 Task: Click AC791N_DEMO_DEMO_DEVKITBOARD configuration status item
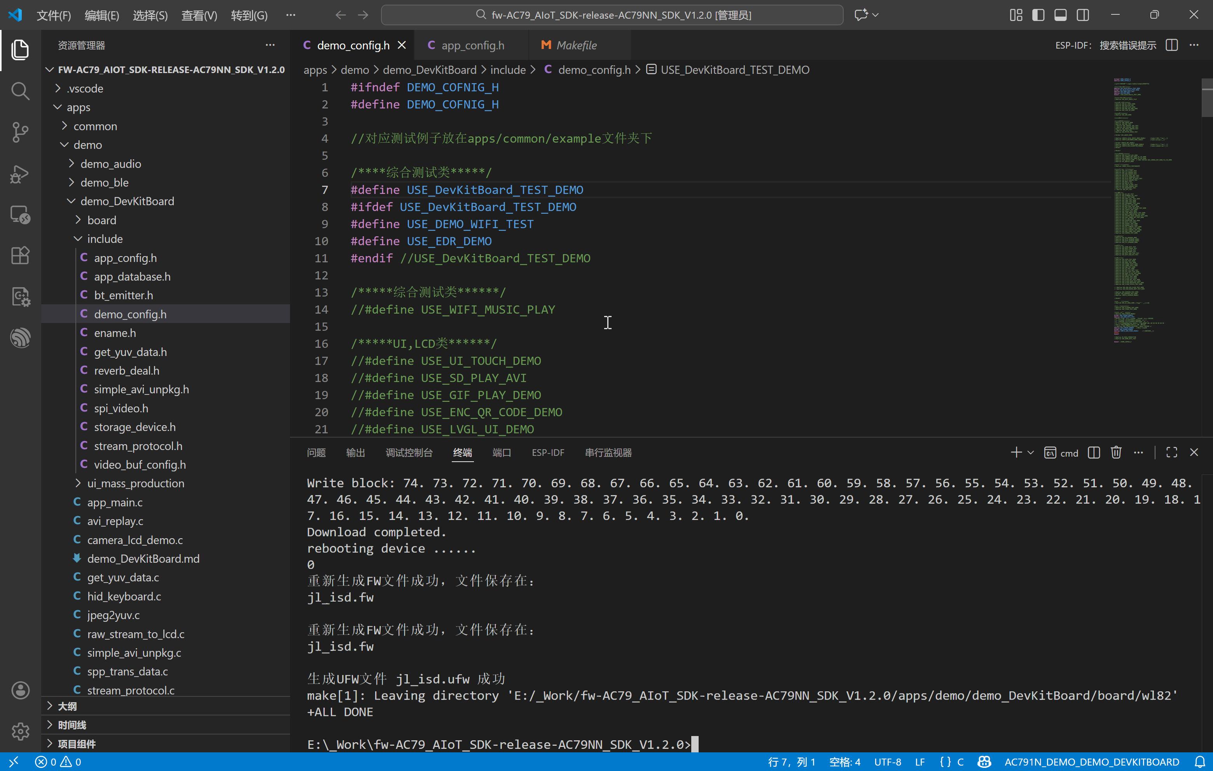pyautogui.click(x=1092, y=761)
